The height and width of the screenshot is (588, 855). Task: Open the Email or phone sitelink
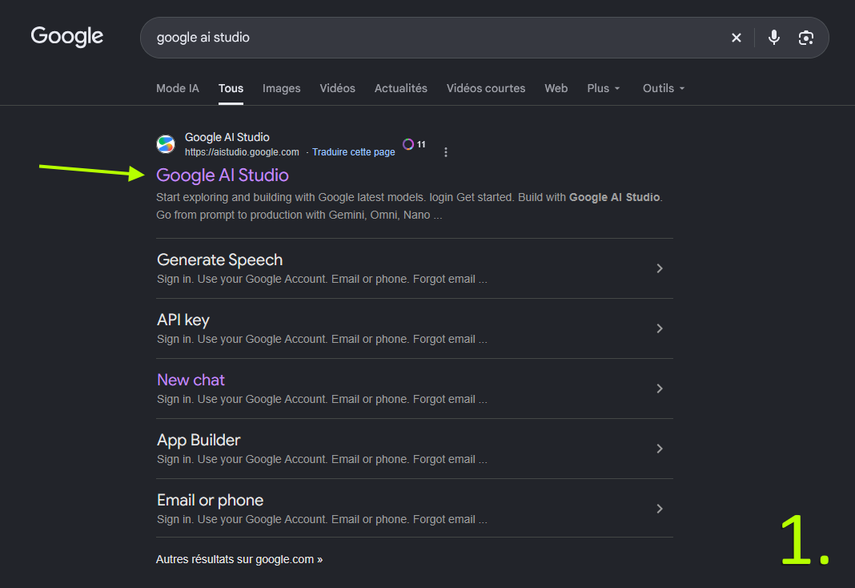click(210, 500)
